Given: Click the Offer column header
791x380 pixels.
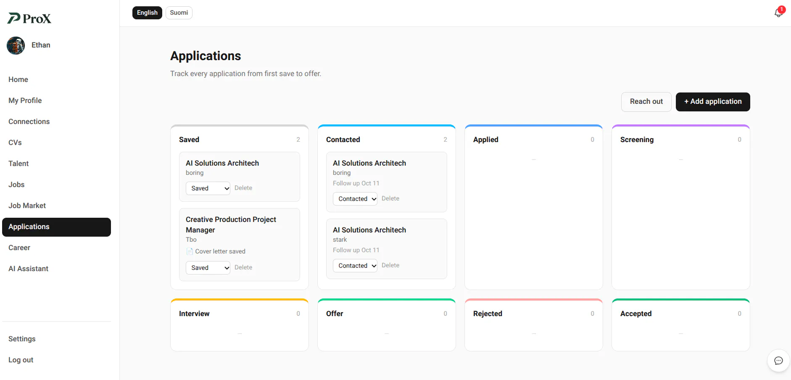Looking at the screenshot, I should [335, 314].
